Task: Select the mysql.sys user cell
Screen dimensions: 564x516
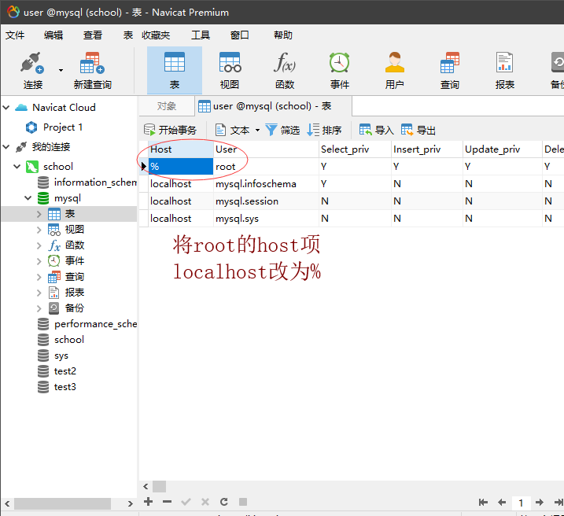Action: (266, 218)
